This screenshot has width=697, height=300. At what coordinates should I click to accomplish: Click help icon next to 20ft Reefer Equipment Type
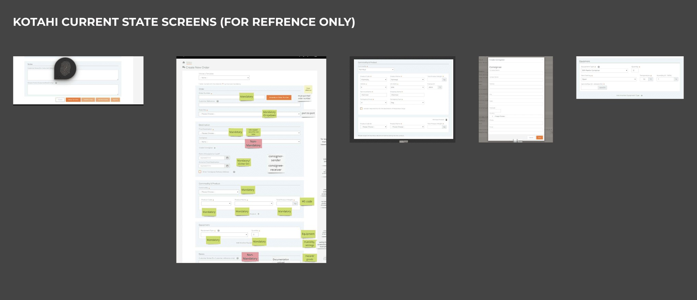(x=599, y=67)
